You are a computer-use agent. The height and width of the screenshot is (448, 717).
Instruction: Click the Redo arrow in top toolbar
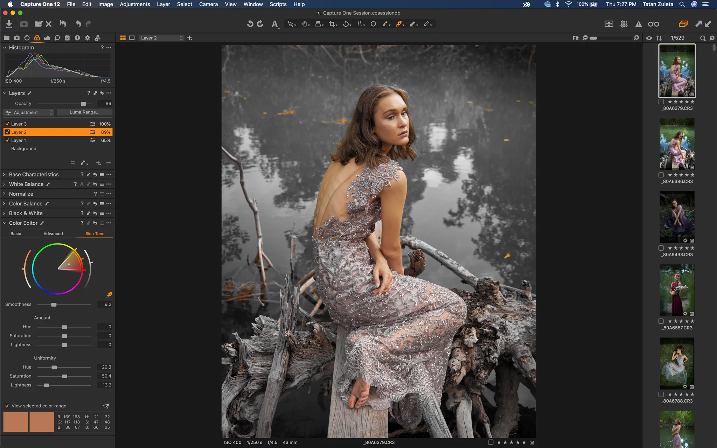(x=89, y=24)
